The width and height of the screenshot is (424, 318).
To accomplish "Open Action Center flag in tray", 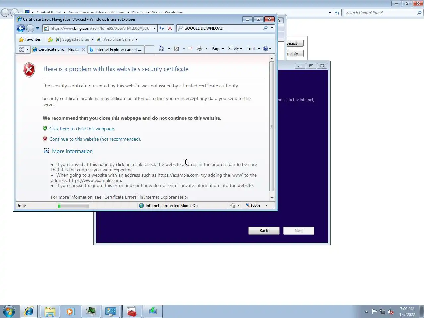I will click(x=375, y=312).
